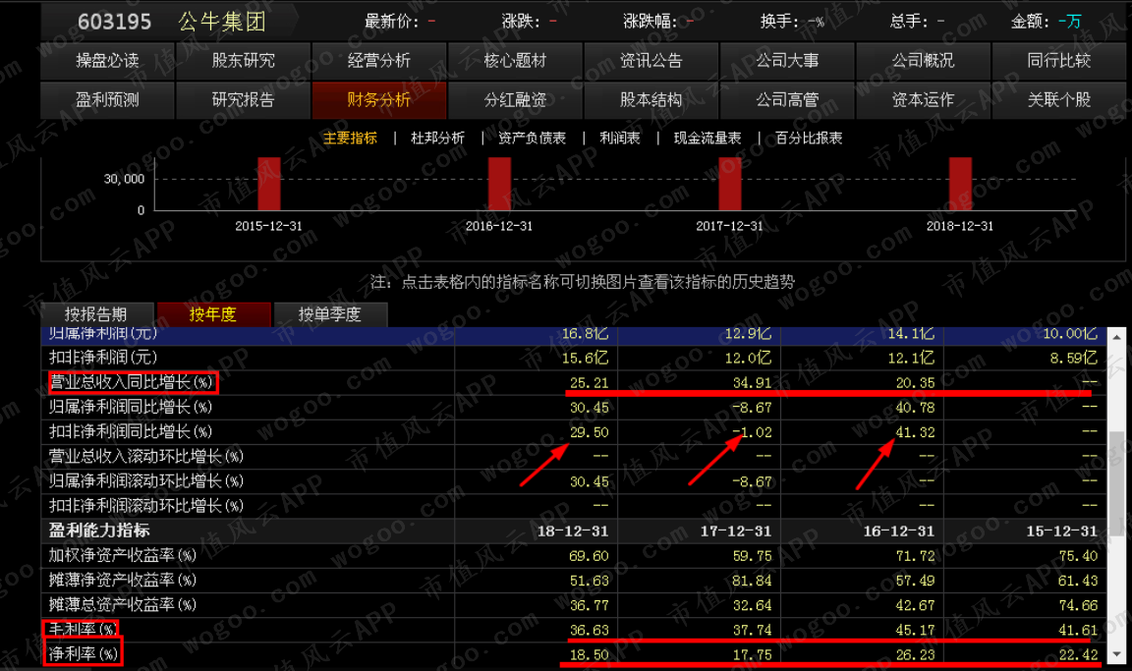Switch table to 按报告期 view

pos(96,314)
